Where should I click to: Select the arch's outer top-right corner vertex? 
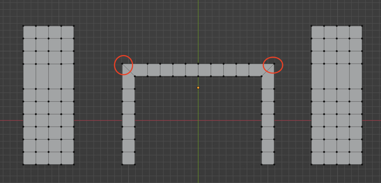point(274,64)
